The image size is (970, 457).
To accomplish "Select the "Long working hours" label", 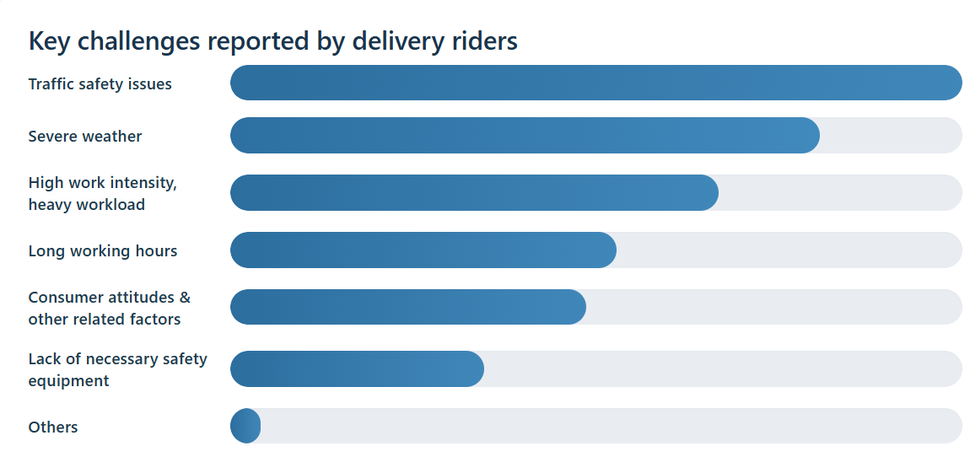I will pos(103,251).
